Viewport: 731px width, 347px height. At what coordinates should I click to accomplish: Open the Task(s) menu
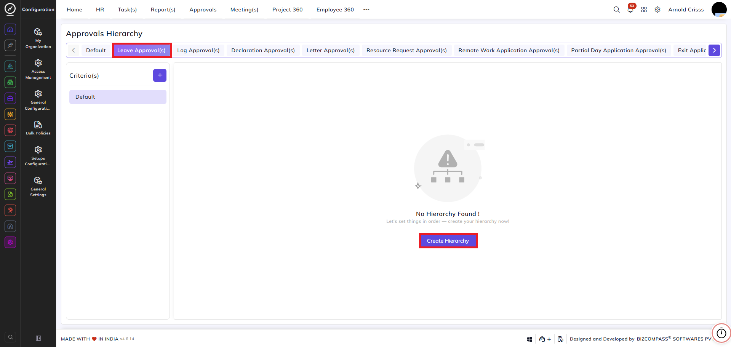coord(127,10)
